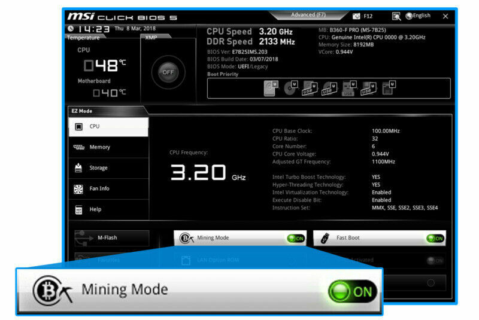Click the large 3.20 GHz CPU Frequency readout

(x=208, y=173)
